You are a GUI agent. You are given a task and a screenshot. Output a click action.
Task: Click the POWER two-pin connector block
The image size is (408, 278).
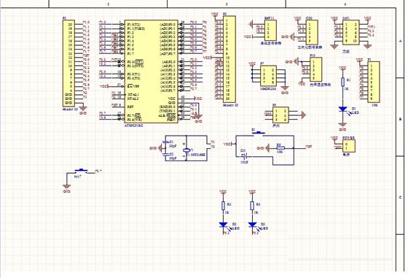tap(349, 146)
